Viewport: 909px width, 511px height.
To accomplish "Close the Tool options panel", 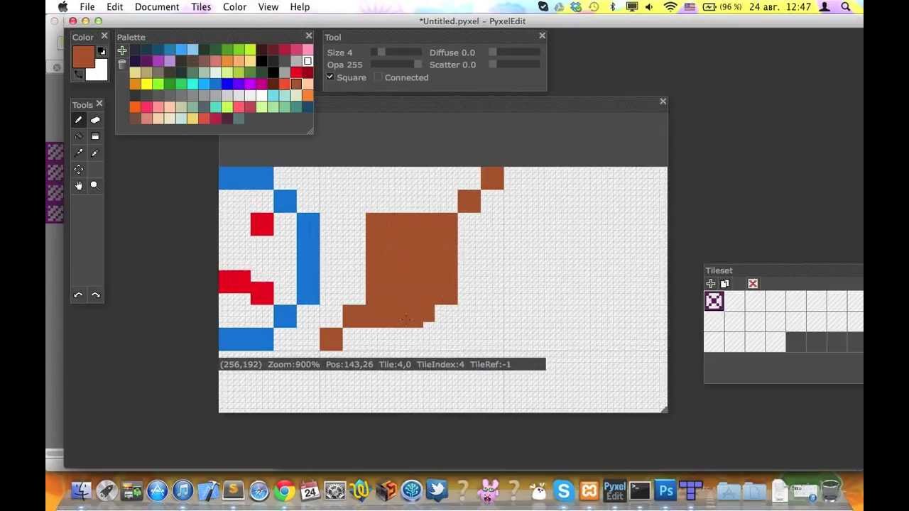I will [543, 35].
